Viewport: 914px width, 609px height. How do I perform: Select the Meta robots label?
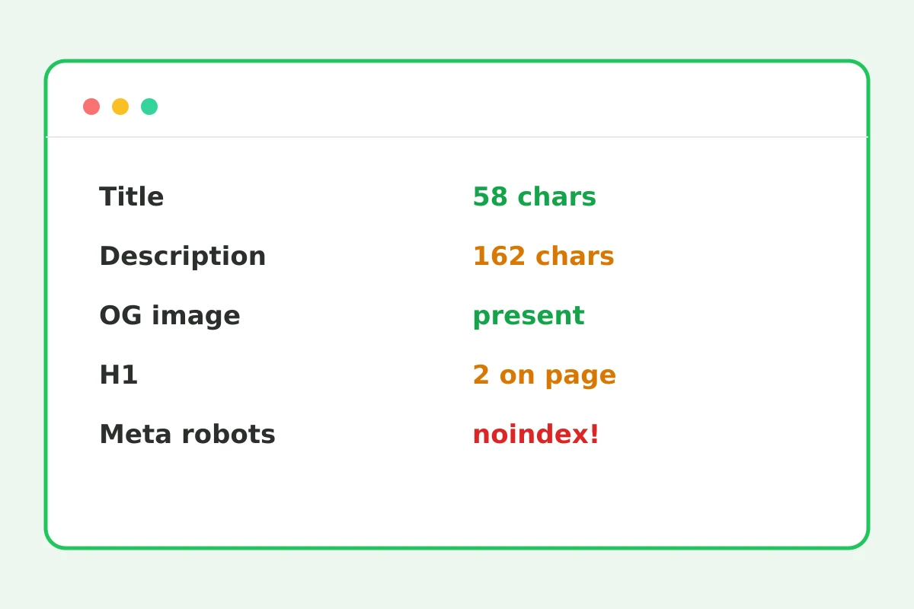pos(187,435)
